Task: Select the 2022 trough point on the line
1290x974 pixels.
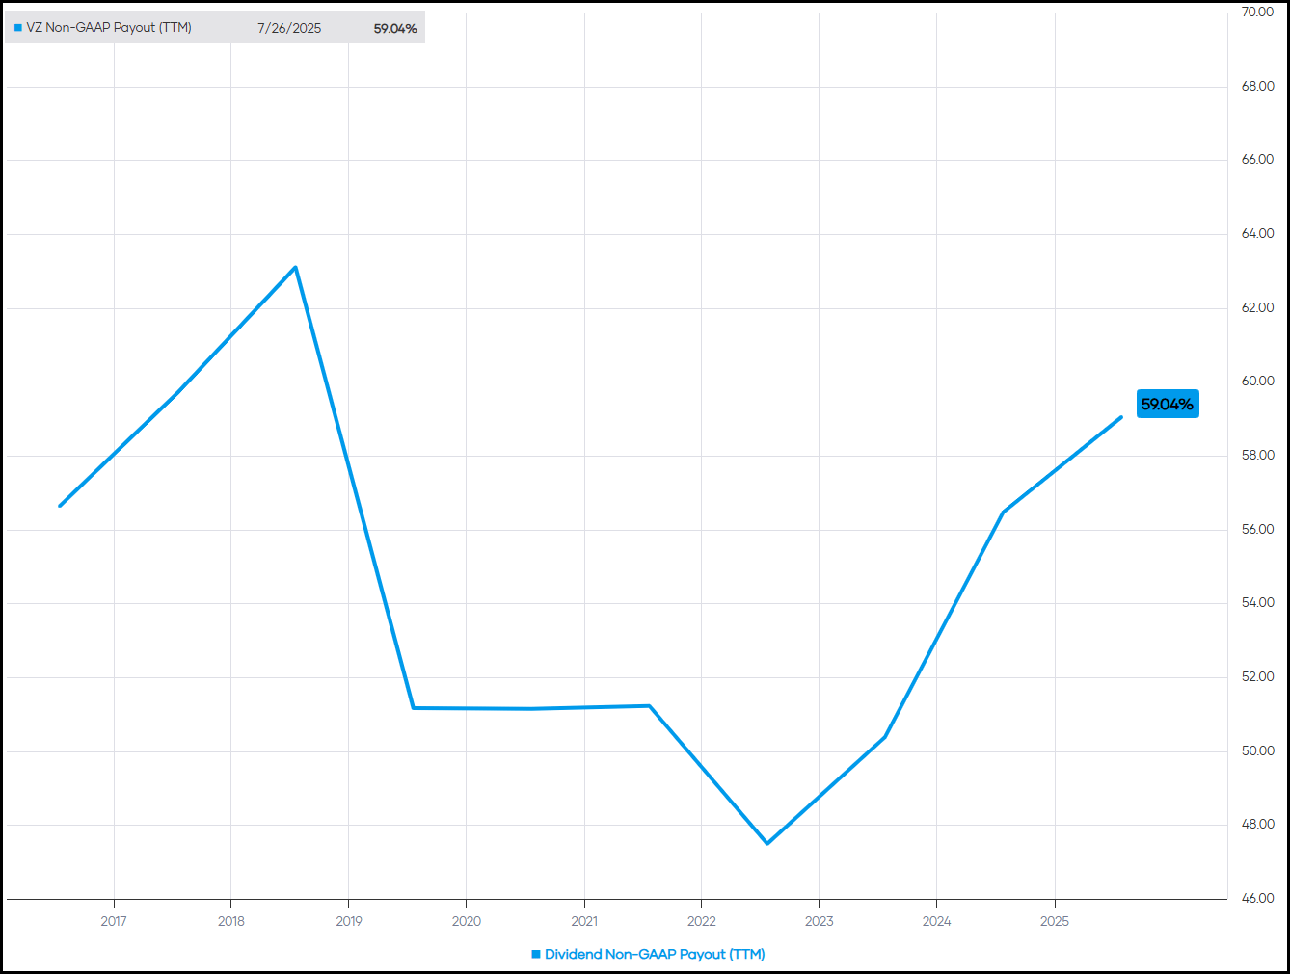Action: click(768, 842)
